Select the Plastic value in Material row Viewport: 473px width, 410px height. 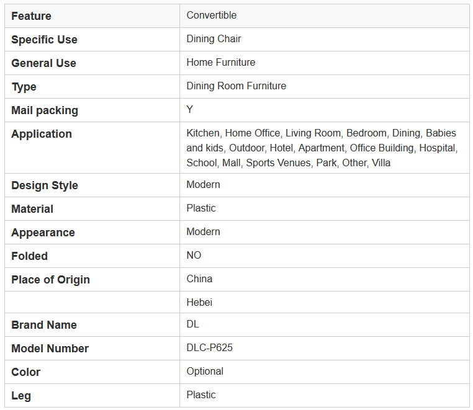tap(201, 208)
